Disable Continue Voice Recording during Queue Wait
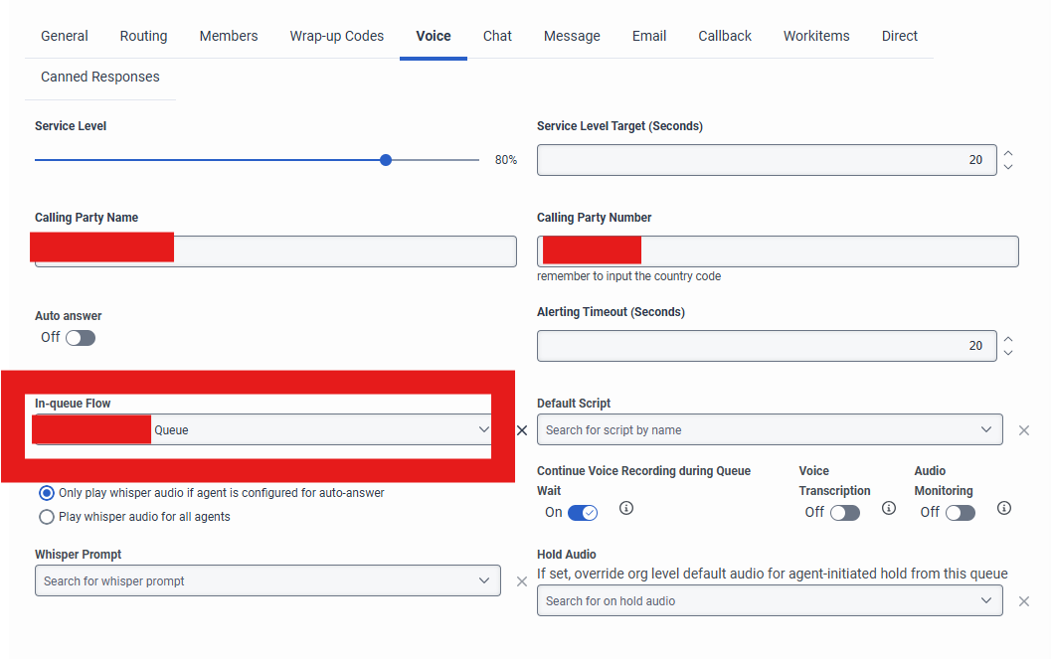This screenshot has height=659, width=1051. click(x=583, y=513)
